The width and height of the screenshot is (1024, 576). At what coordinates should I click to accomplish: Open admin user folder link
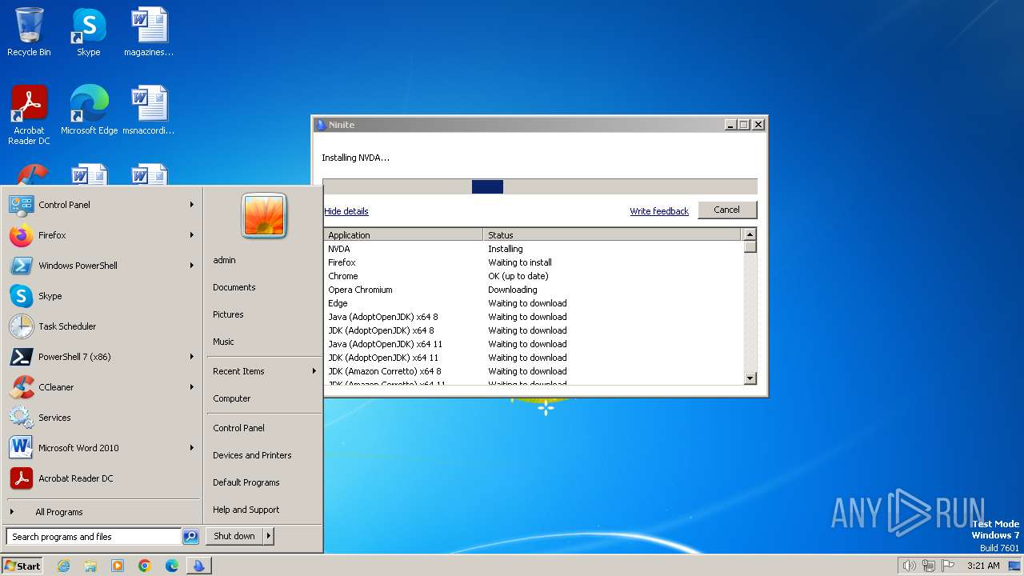point(224,260)
